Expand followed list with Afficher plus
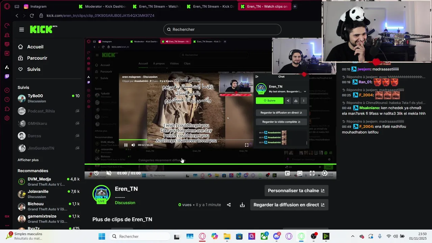The height and width of the screenshot is (243, 432). pos(28,160)
